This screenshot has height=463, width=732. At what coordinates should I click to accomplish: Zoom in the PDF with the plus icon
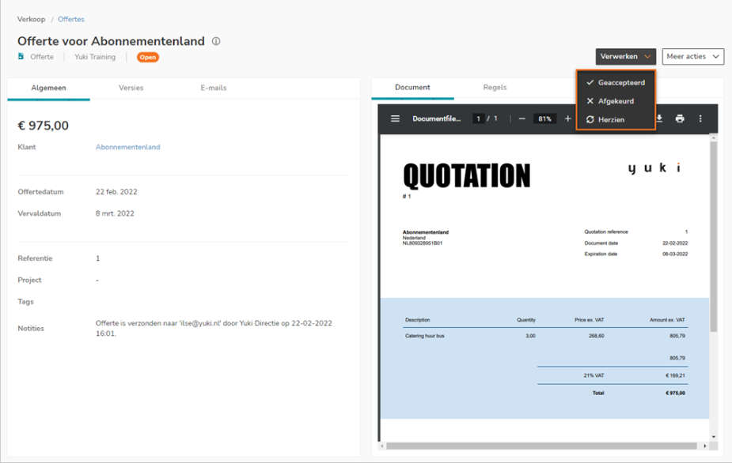[567, 119]
